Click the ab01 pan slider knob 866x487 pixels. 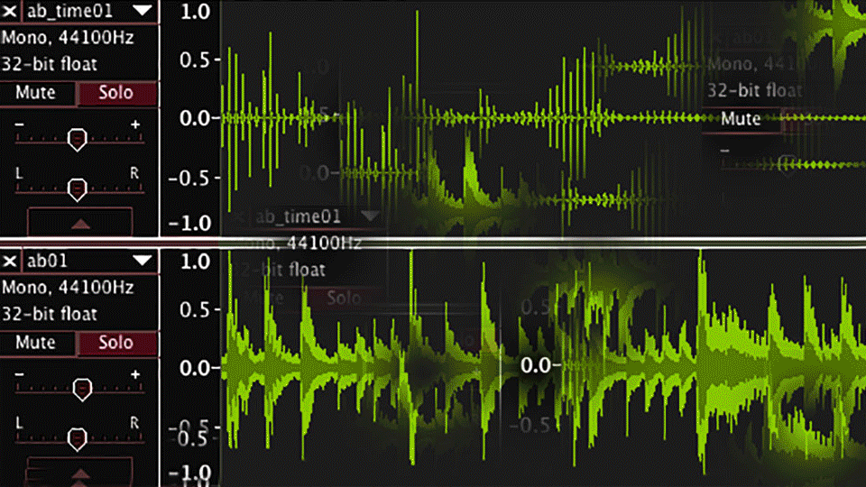tap(78, 437)
